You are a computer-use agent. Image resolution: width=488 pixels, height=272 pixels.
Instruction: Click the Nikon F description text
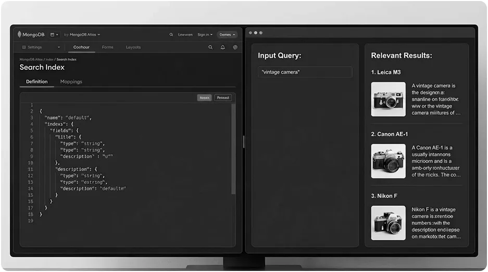436,223
